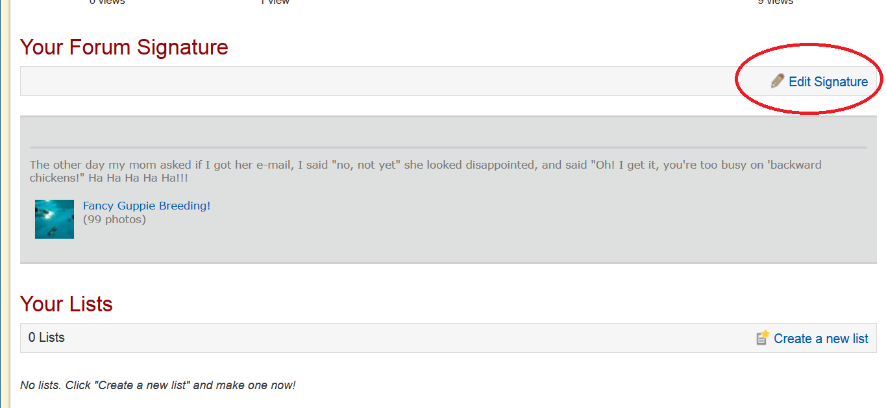This screenshot has height=408, width=886.
Task: Click the Create a new list link
Action: [821, 339]
